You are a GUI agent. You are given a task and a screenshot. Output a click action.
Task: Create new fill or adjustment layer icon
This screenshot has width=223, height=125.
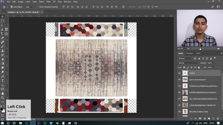205,118
